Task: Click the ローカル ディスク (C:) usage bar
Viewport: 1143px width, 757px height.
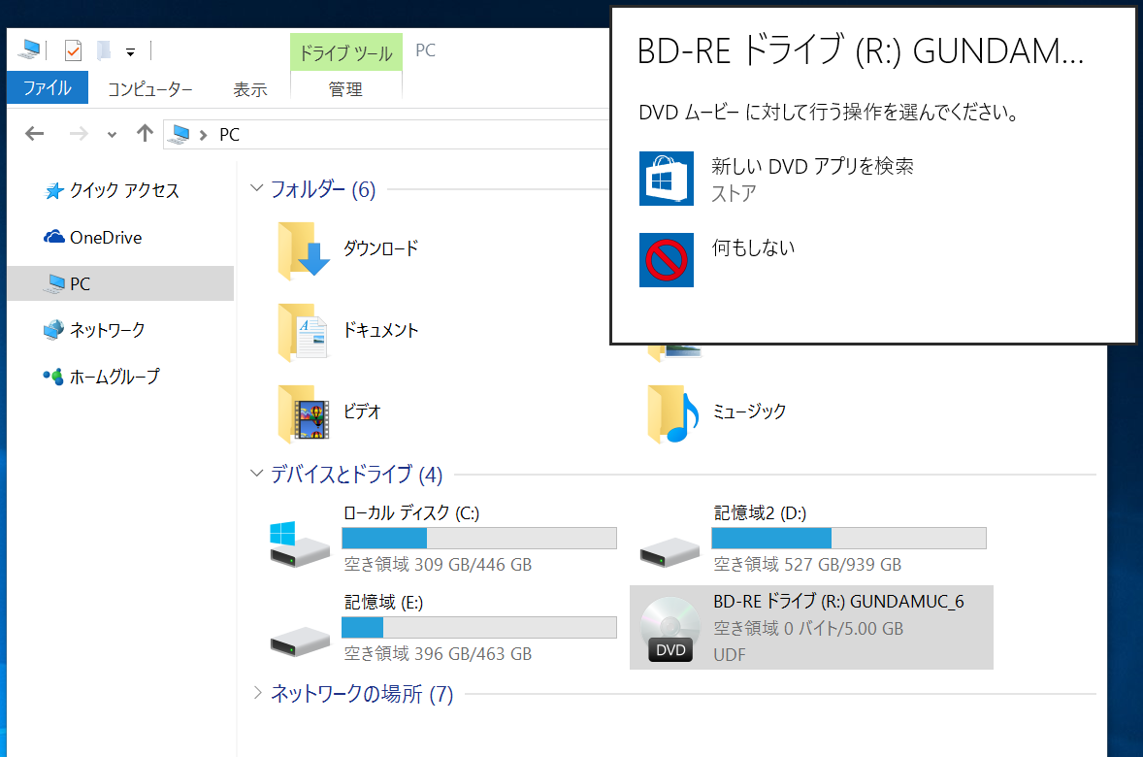Action: [479, 539]
